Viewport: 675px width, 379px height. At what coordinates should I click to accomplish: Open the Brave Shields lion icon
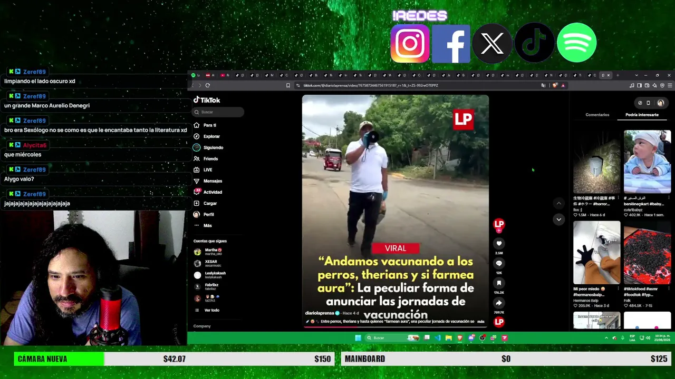click(x=555, y=85)
